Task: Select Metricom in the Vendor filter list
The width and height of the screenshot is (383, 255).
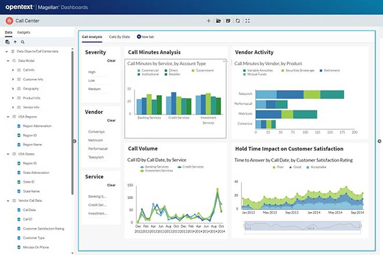Action: coord(96,140)
